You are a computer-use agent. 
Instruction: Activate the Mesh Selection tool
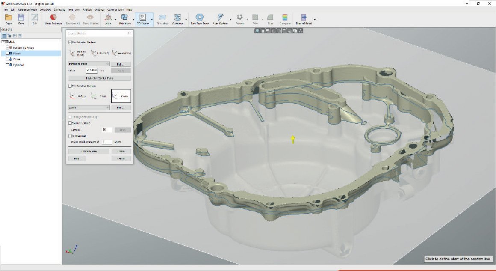pos(53,19)
